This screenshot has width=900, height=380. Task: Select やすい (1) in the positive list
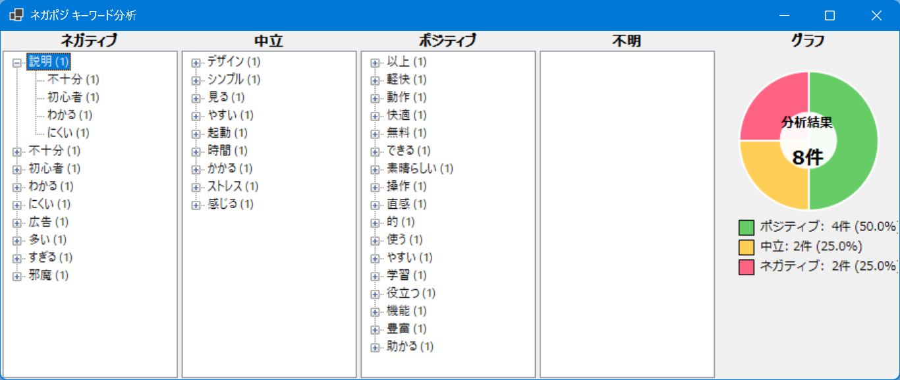[410, 258]
